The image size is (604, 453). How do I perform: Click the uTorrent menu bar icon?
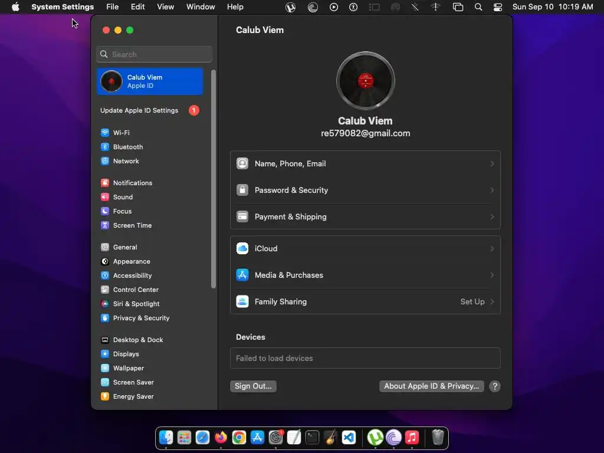pyautogui.click(x=290, y=7)
